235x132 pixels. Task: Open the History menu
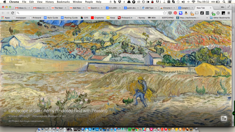[x=49, y=2]
